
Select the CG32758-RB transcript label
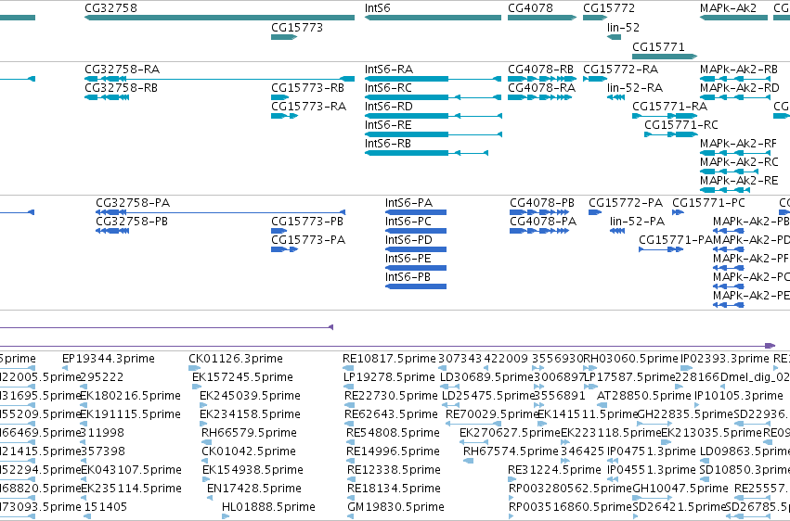pyautogui.click(x=121, y=88)
